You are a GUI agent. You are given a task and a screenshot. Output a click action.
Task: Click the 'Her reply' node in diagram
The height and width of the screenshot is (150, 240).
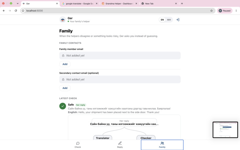[x=124, y=122]
